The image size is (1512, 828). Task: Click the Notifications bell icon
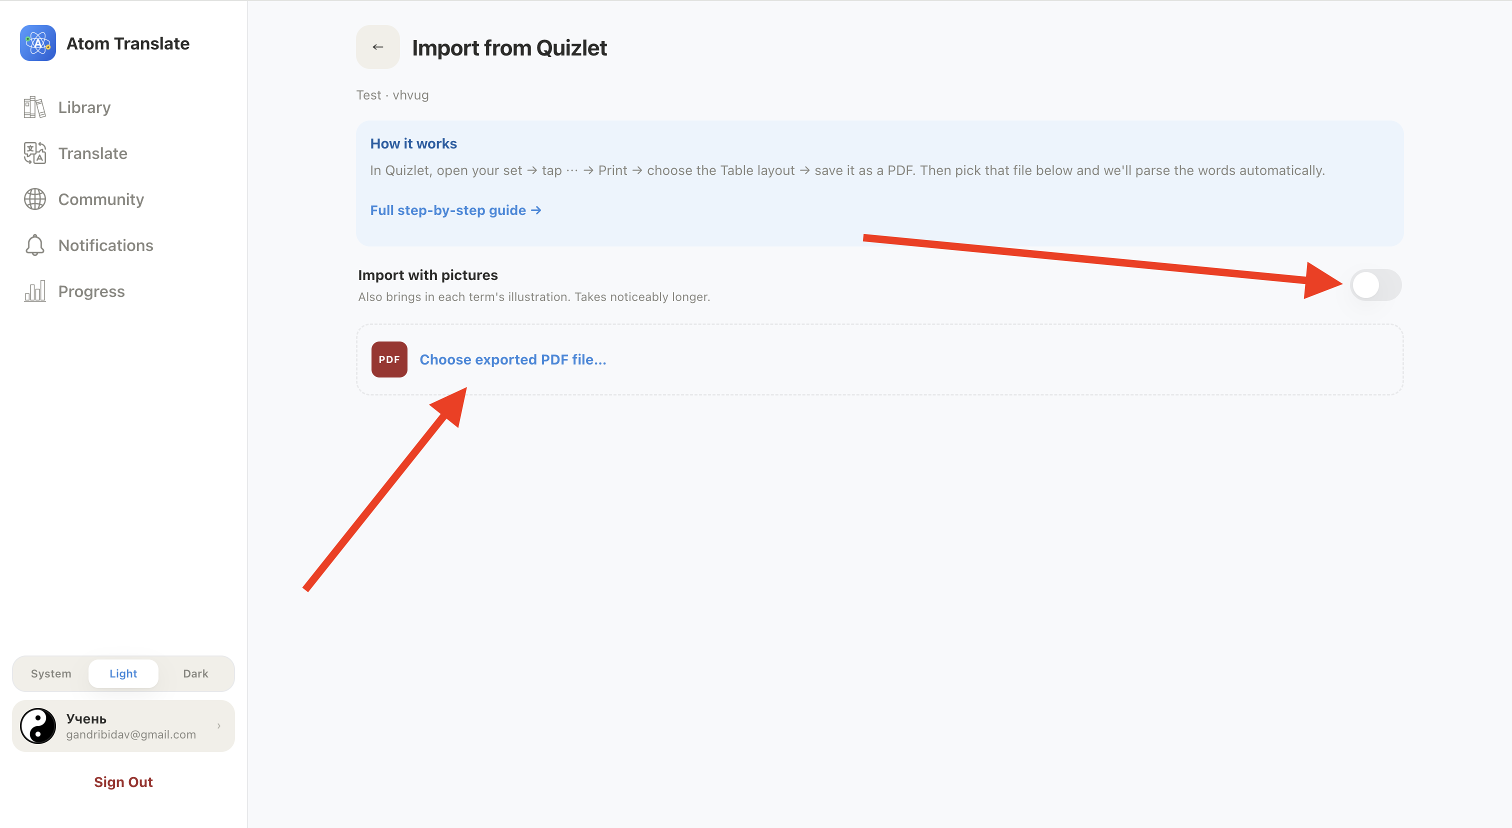click(x=34, y=245)
